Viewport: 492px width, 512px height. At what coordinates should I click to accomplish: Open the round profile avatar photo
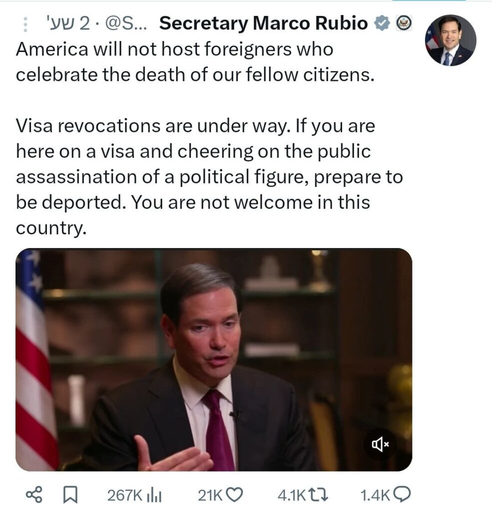pos(450,40)
